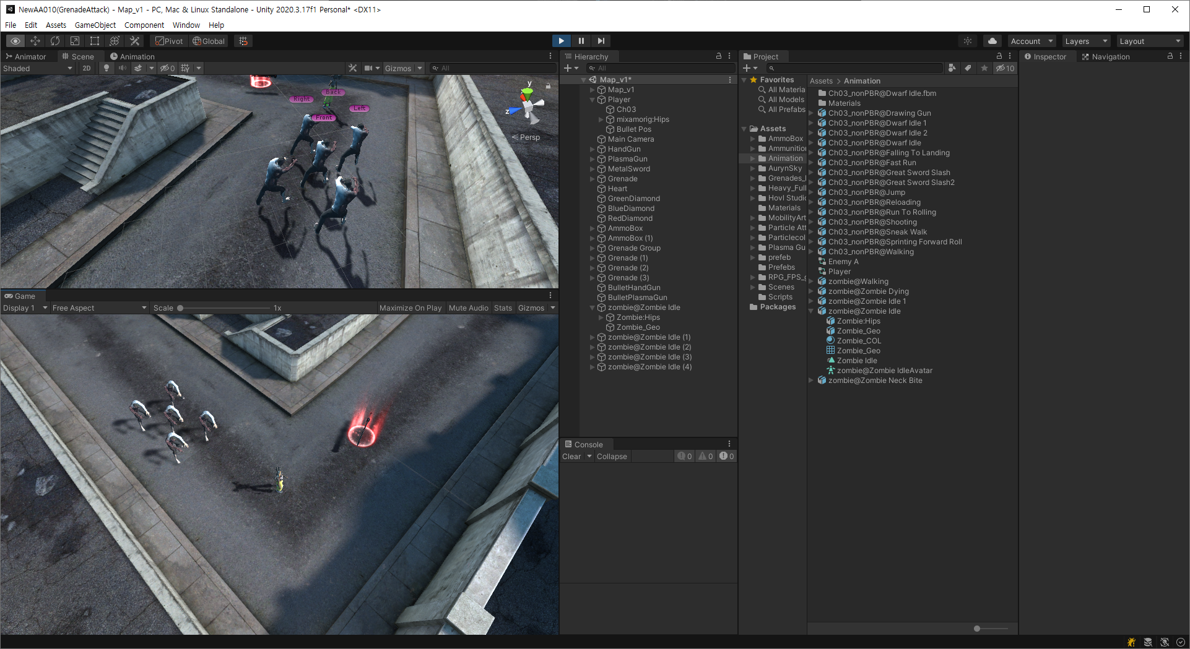Open Free Aspect dropdown

click(99, 307)
